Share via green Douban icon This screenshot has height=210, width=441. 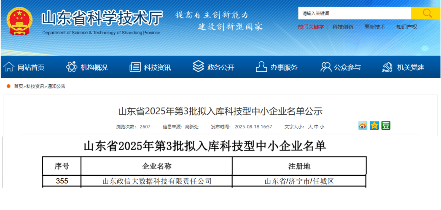coord(386,126)
